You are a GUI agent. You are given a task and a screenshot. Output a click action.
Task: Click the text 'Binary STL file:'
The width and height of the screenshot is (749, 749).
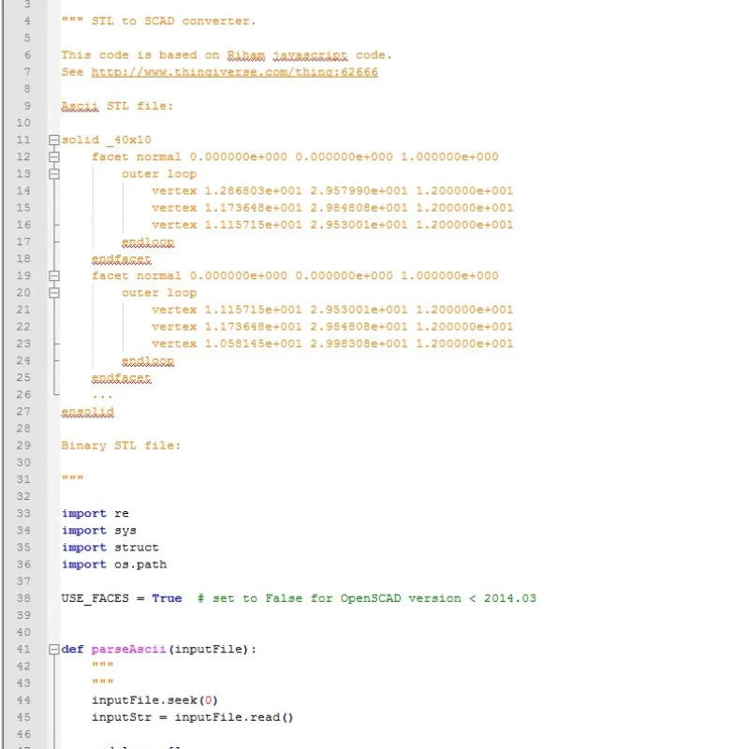point(121,446)
